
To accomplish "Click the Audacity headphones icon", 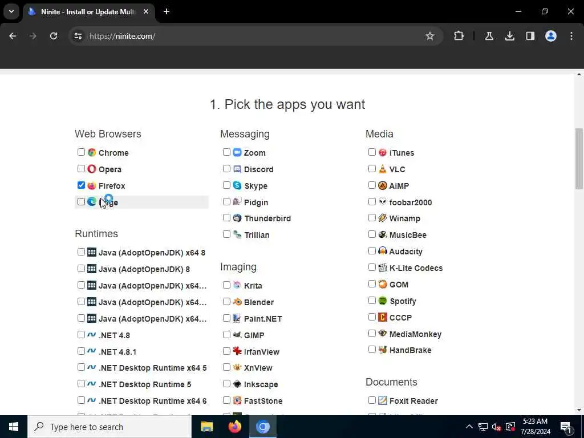I will pyautogui.click(x=383, y=251).
